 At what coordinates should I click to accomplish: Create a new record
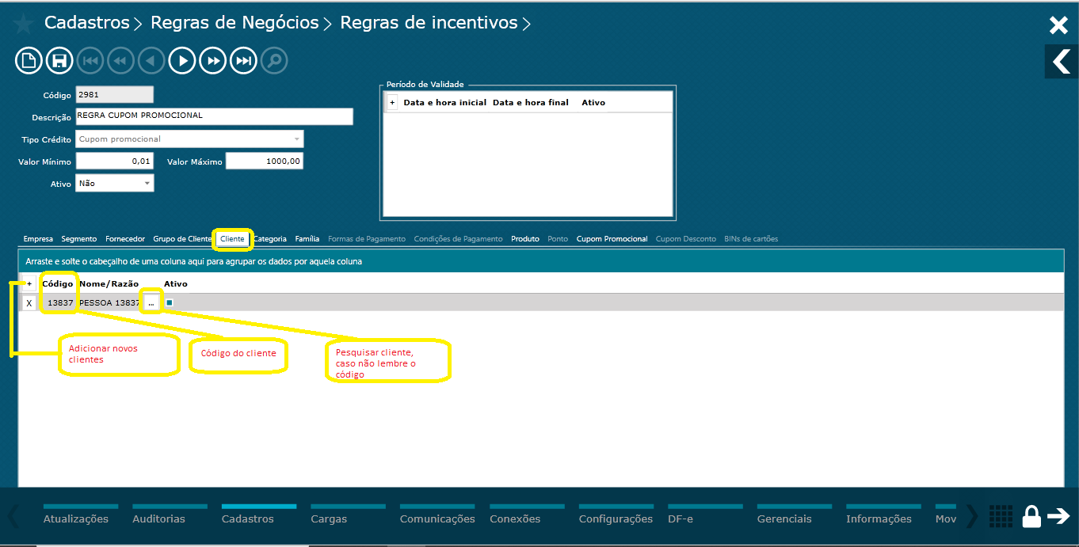tap(29, 60)
